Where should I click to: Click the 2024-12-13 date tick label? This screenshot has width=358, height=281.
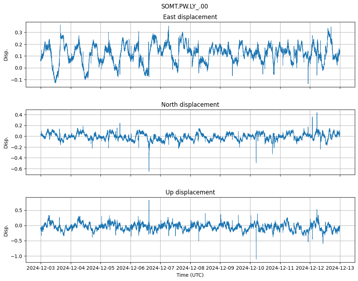coord(340,268)
